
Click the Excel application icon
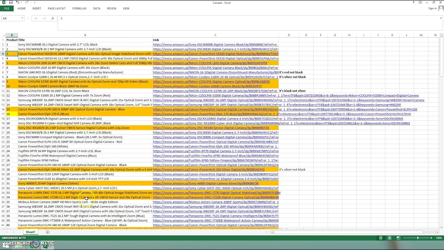(x=4, y=2)
